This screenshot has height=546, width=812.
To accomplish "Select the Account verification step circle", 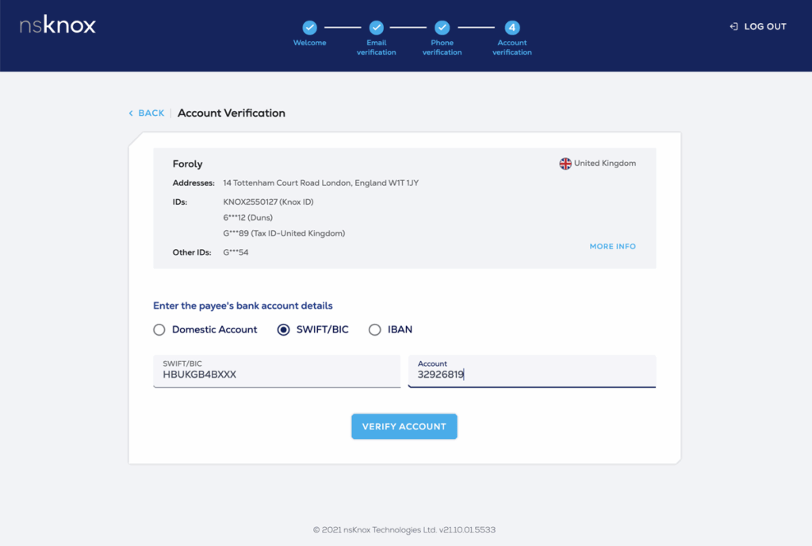I will [x=511, y=26].
